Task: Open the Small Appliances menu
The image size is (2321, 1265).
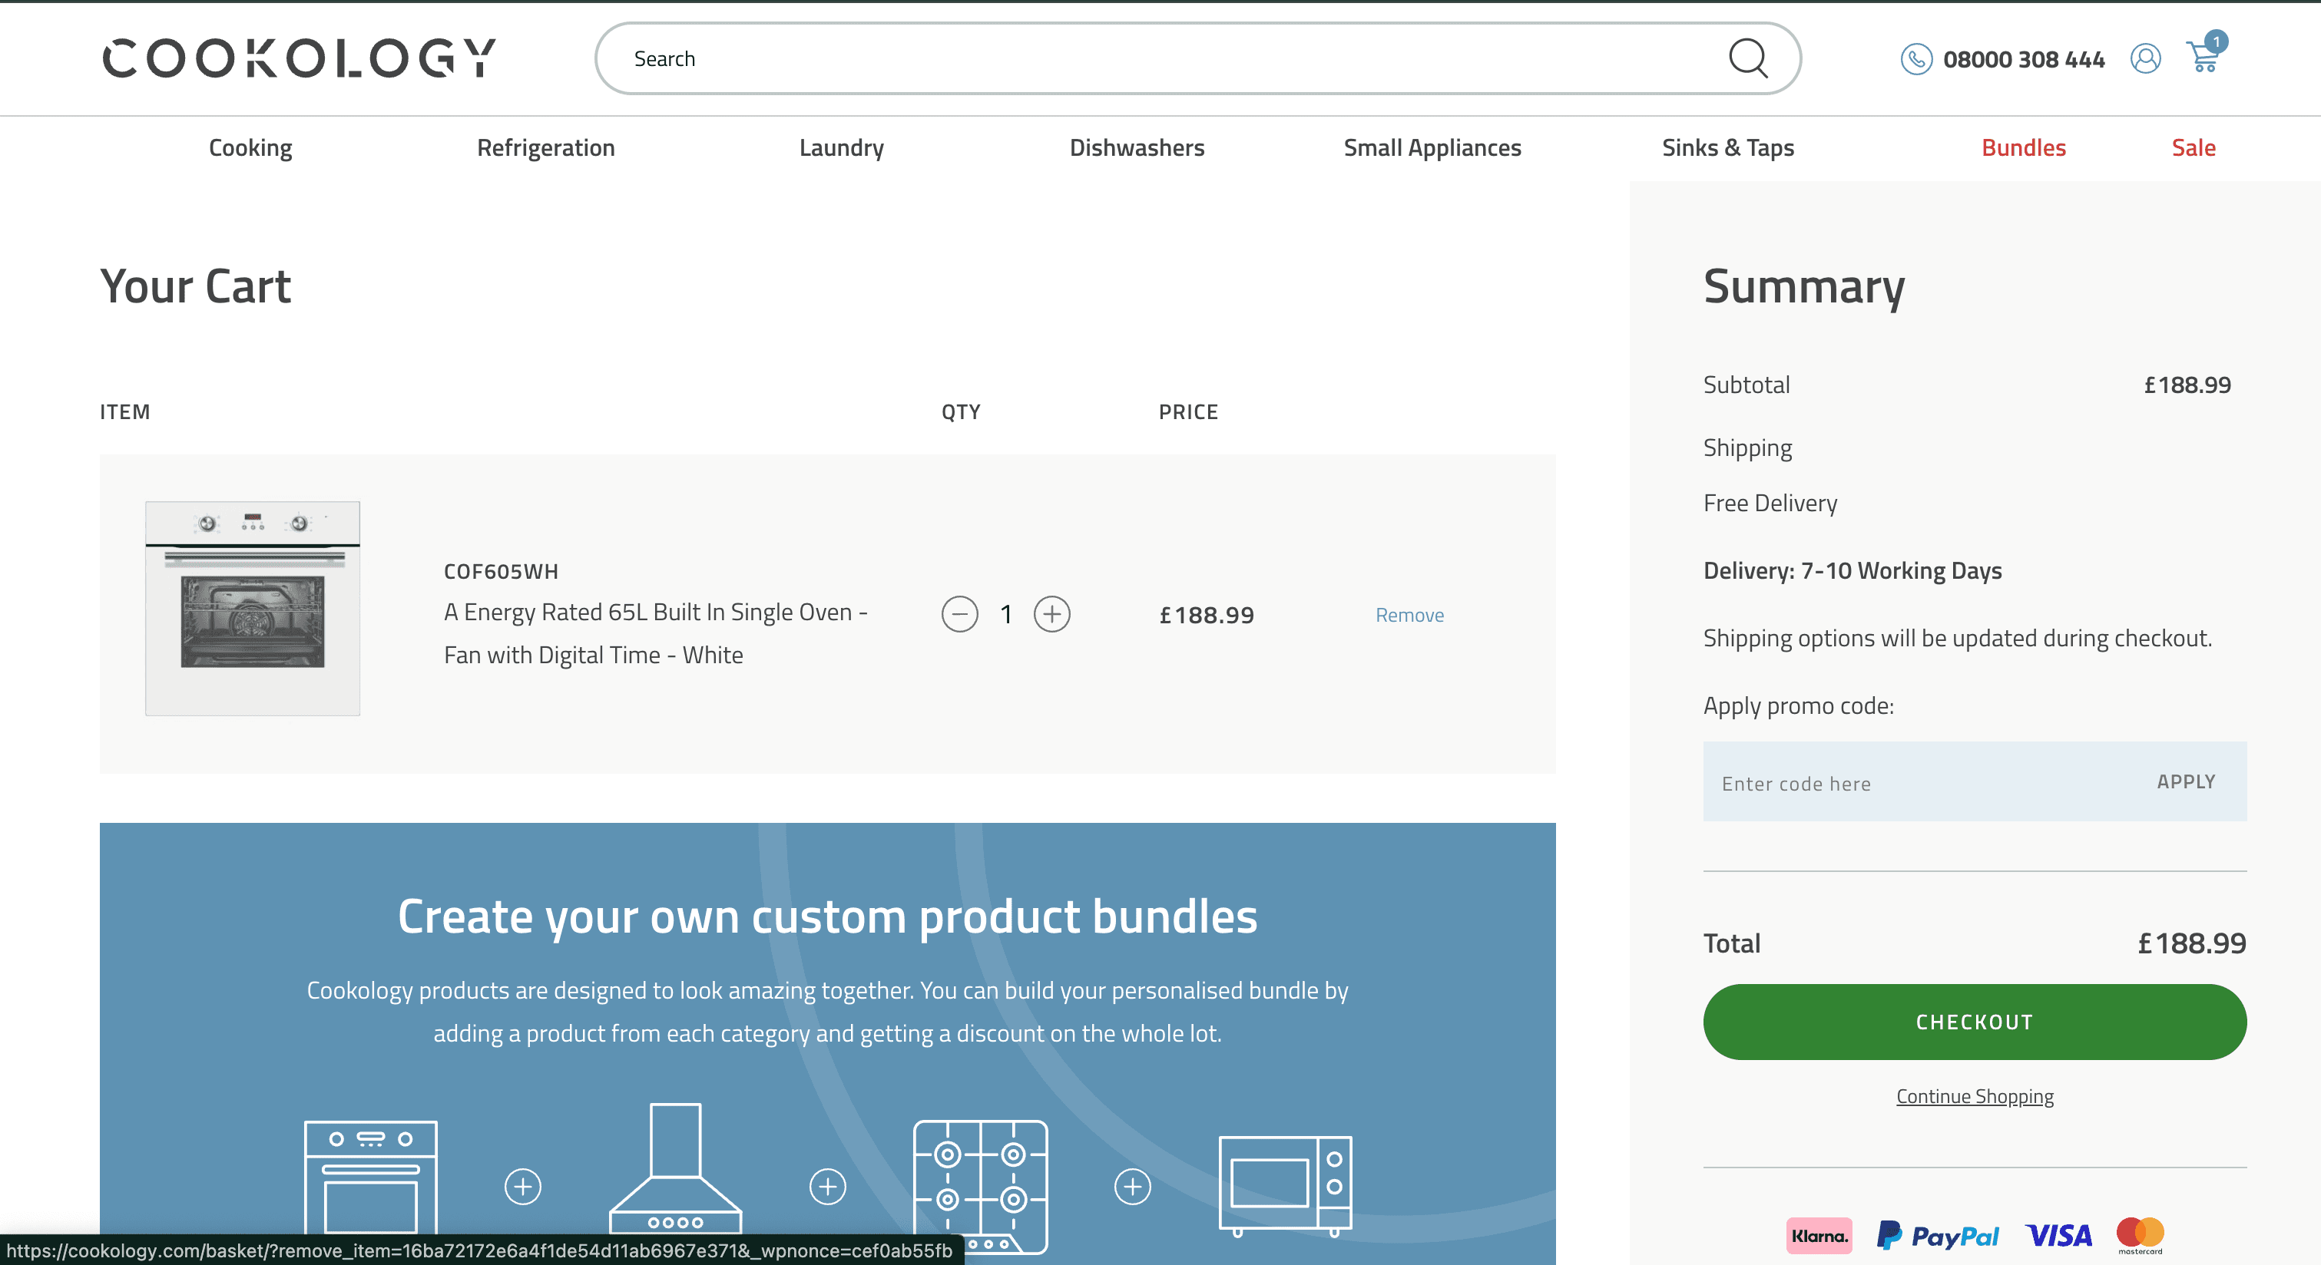Action: pyautogui.click(x=1432, y=147)
